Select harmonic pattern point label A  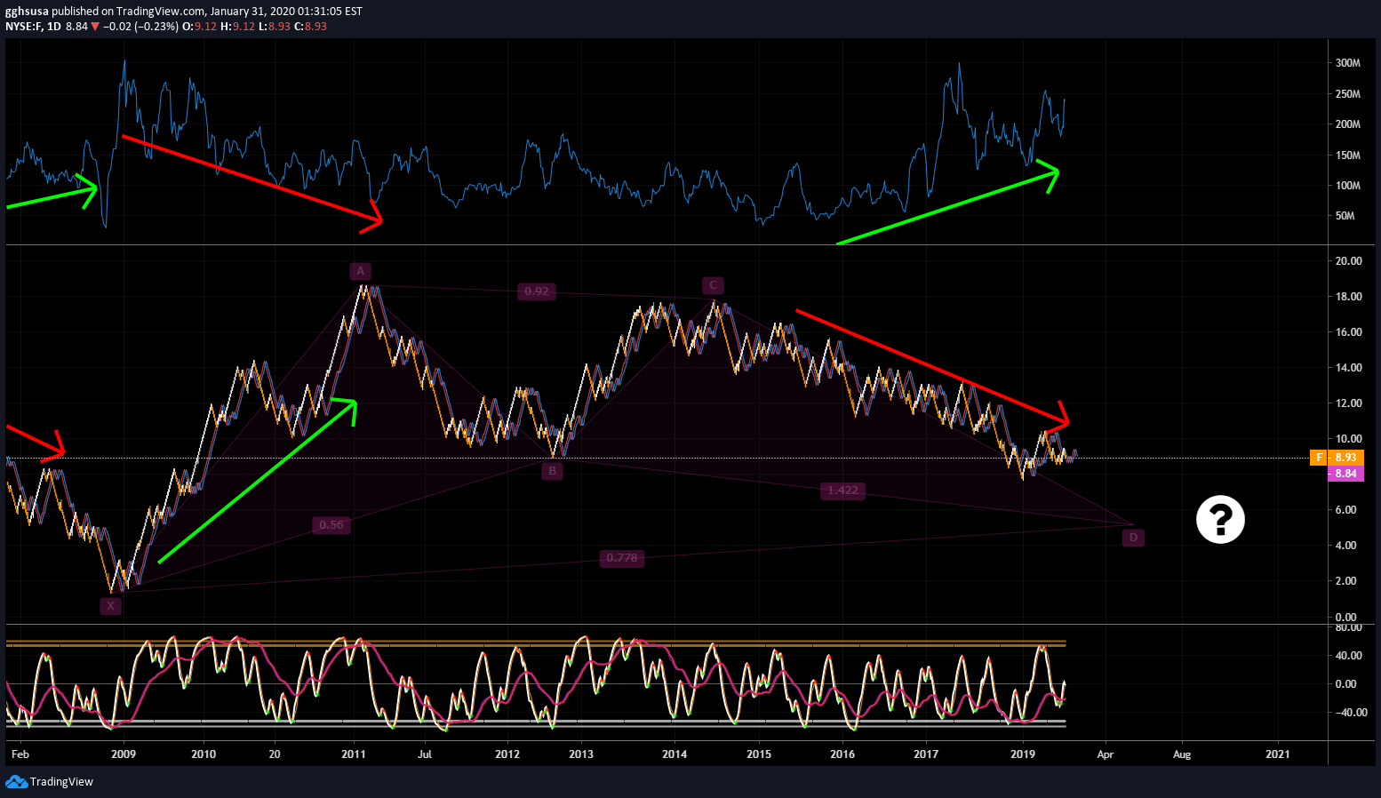click(359, 271)
